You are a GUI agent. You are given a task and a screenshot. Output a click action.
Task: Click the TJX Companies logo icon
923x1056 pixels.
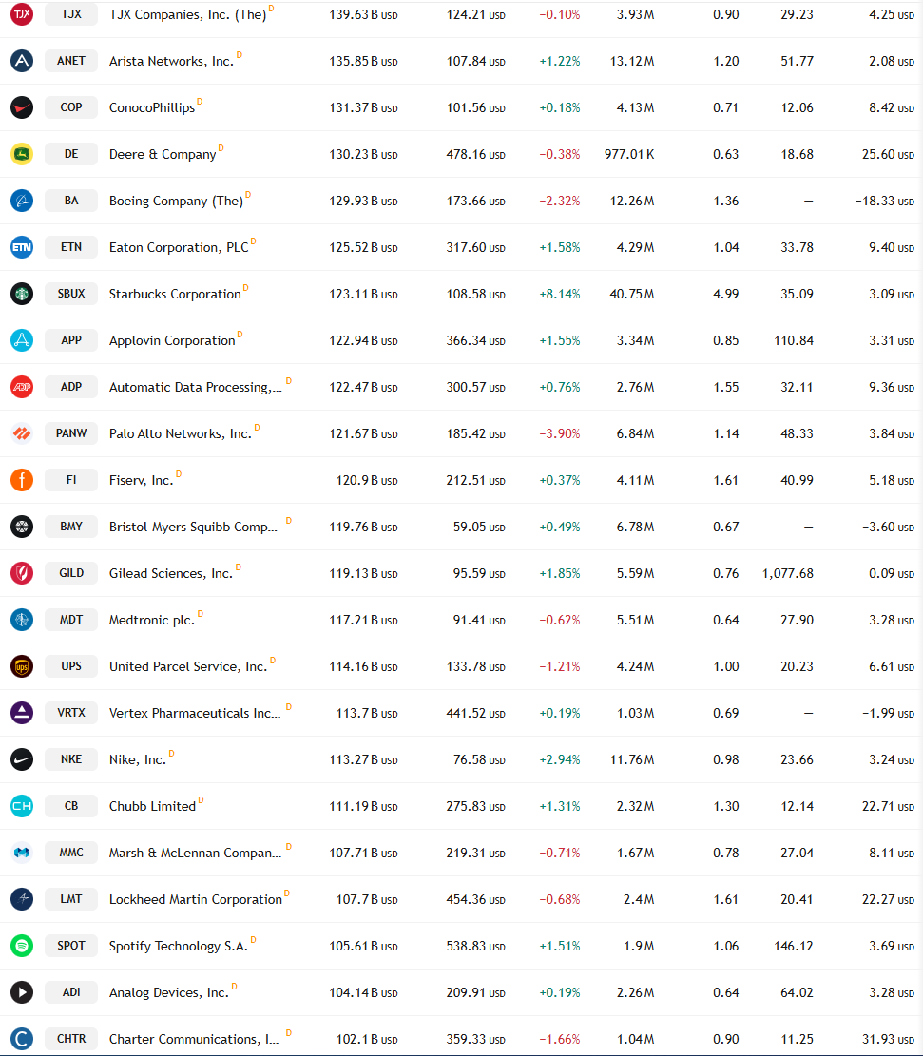coord(22,14)
